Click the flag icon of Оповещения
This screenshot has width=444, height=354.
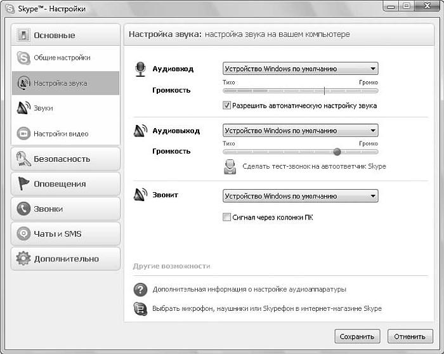pyautogui.click(x=23, y=184)
